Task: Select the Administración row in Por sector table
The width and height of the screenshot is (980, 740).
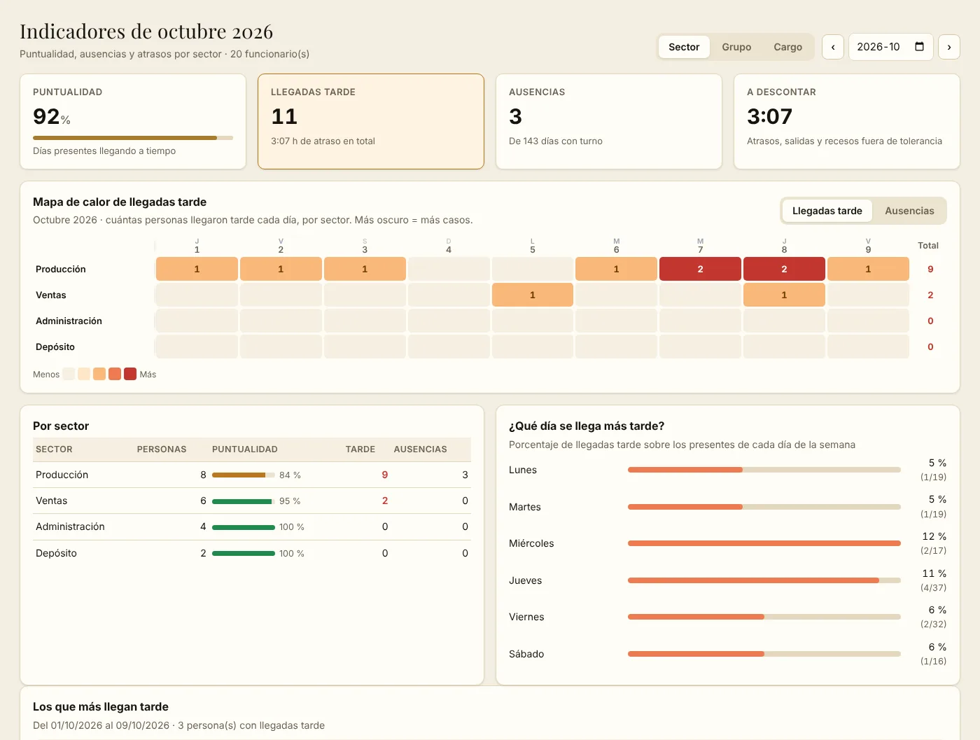Action: point(252,526)
